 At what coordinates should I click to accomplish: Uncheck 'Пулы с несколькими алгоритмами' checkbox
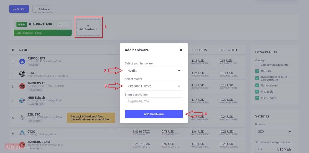point(257,78)
